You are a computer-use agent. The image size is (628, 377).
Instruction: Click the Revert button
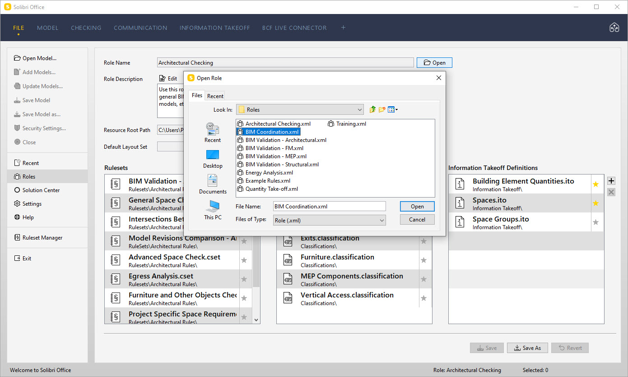point(570,348)
